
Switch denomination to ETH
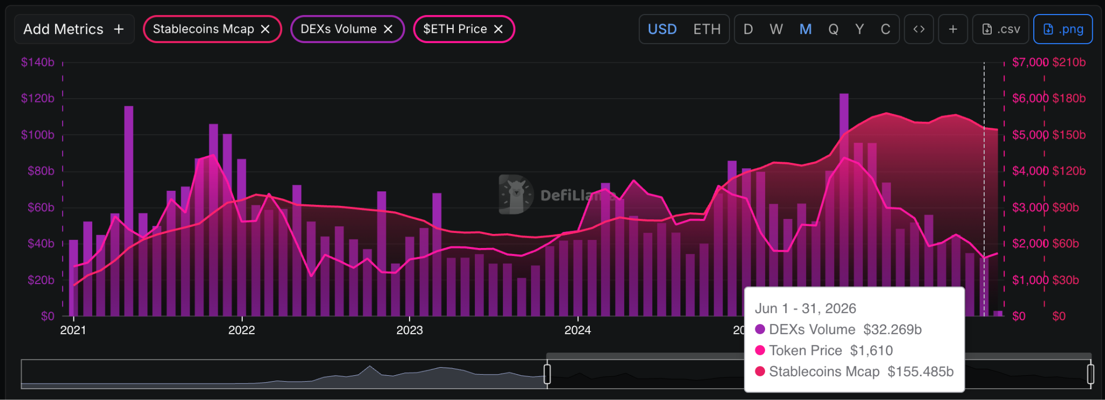coord(707,29)
